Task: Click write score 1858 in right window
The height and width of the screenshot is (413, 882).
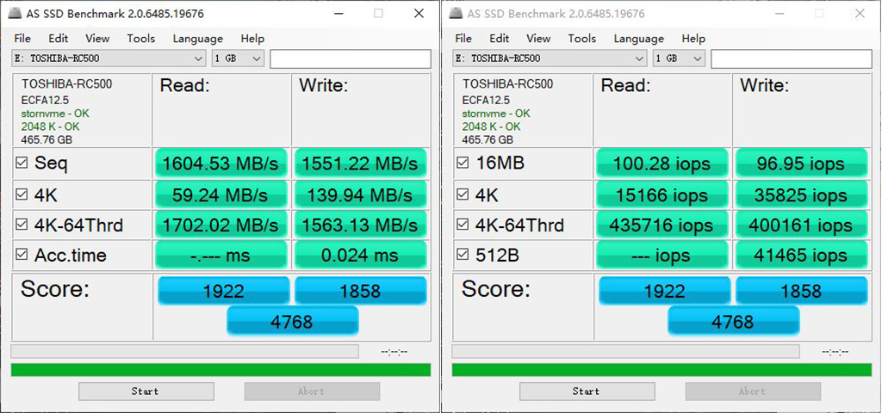Action: click(802, 291)
